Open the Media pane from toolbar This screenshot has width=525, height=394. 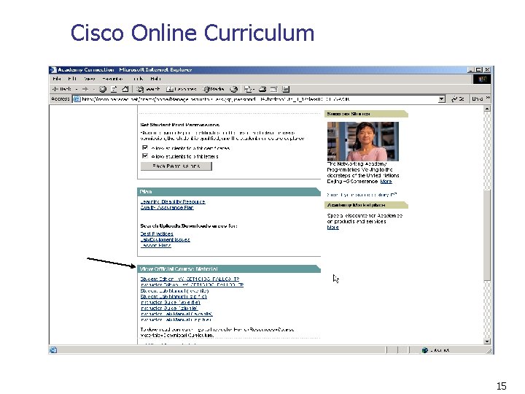(x=214, y=89)
